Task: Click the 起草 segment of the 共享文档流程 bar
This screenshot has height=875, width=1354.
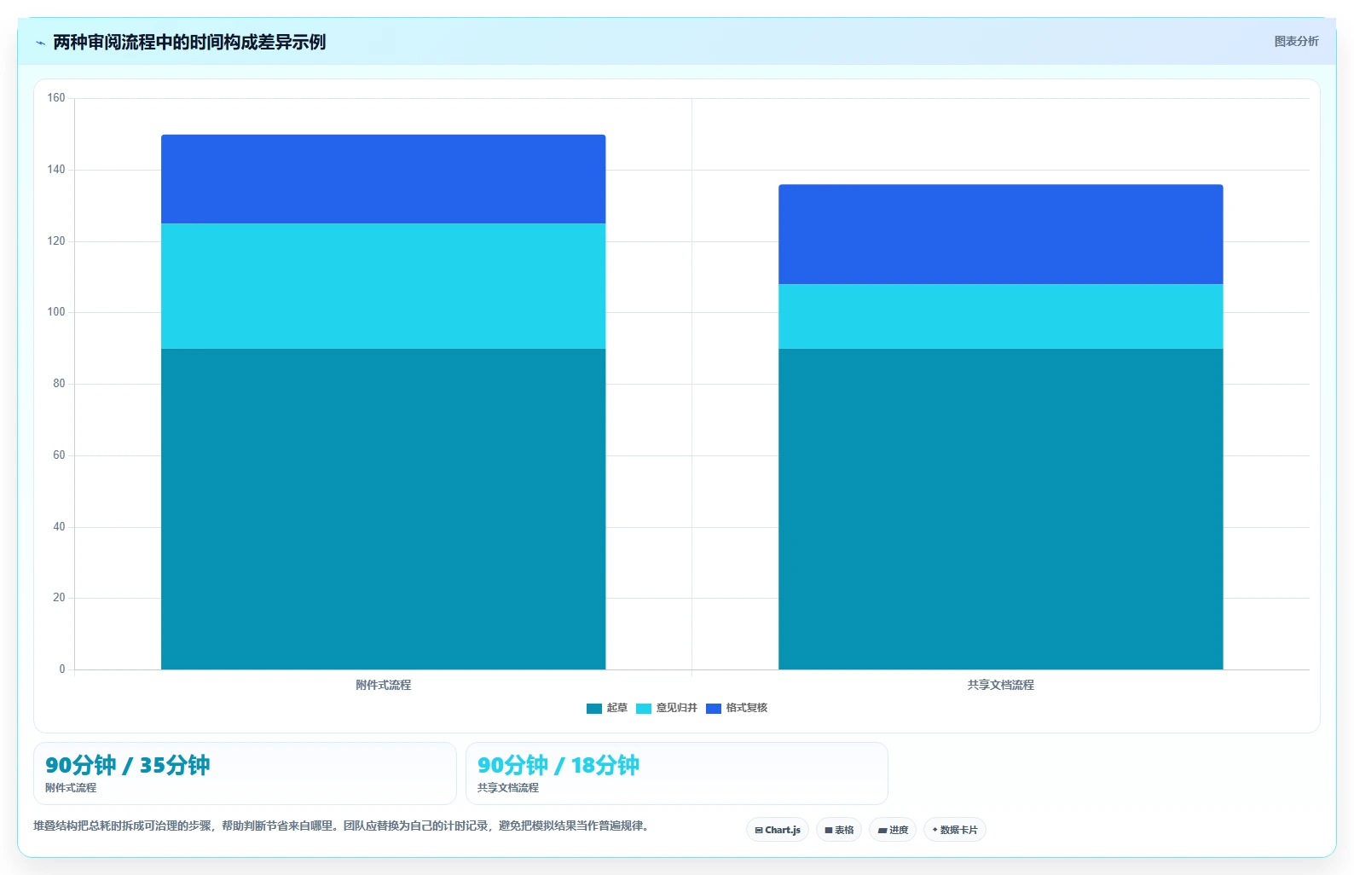Action: click(1001, 509)
